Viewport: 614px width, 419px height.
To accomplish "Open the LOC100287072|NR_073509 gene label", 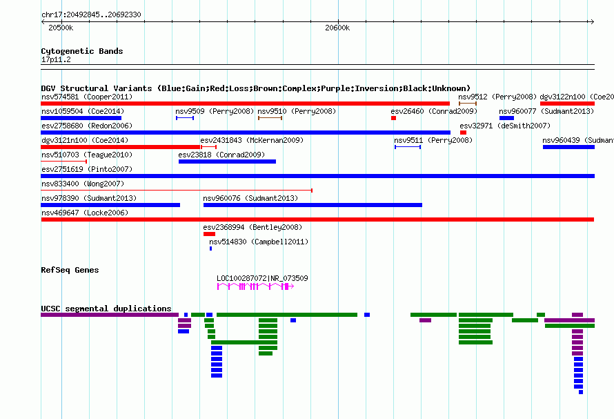I will tap(262, 278).
